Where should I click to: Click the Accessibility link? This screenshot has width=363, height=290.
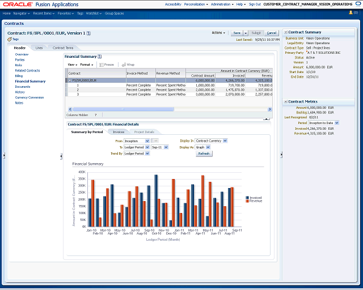coord(173,5)
